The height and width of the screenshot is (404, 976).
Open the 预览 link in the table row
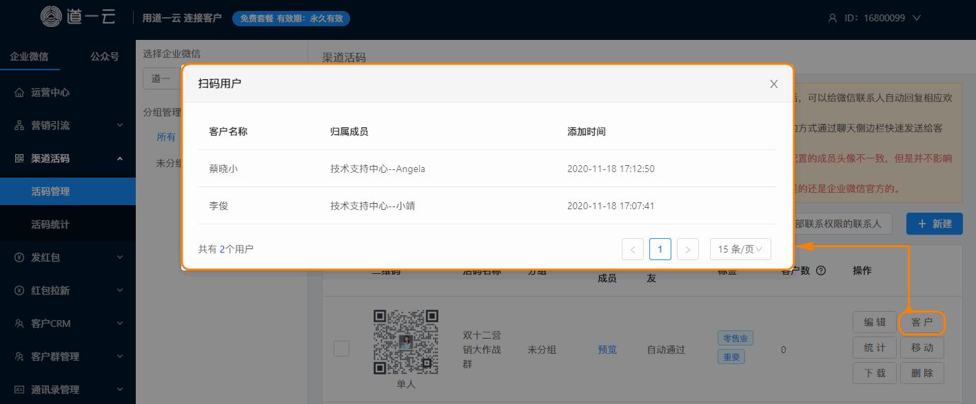pyautogui.click(x=607, y=349)
